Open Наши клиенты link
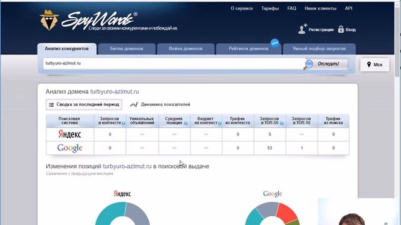 pyautogui.click(x=320, y=8)
